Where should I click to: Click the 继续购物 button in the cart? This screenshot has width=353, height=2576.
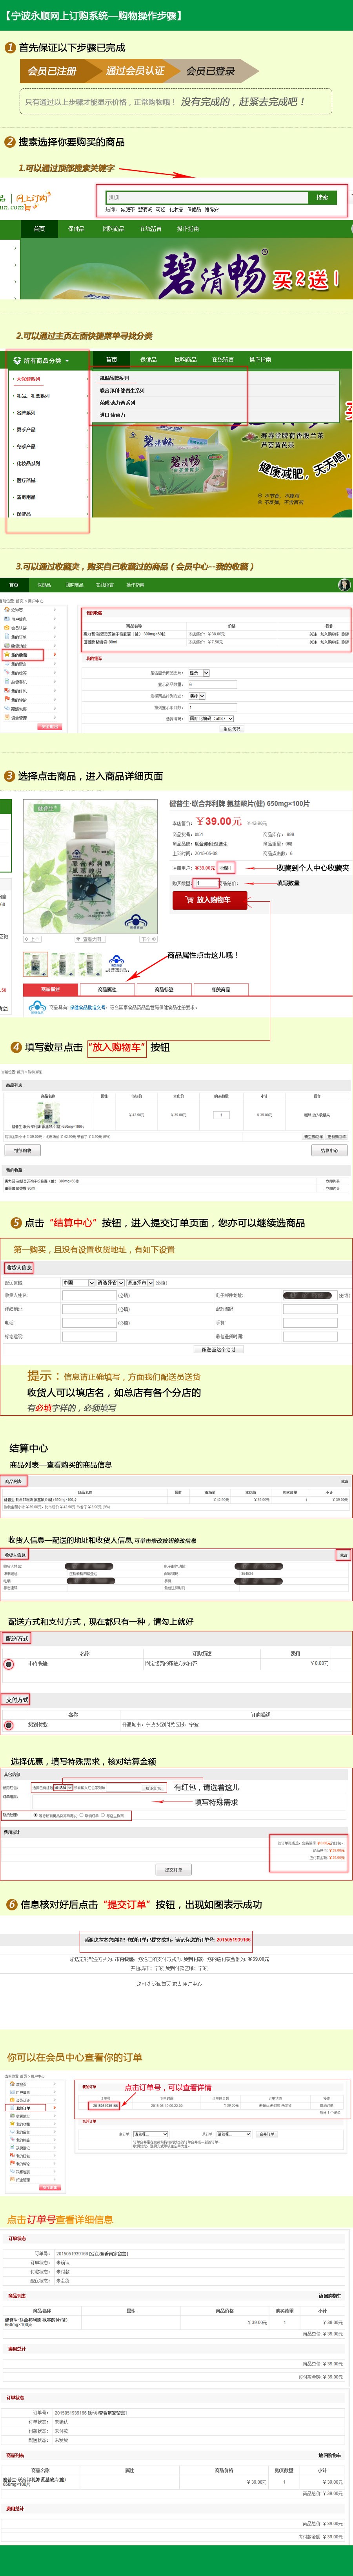(x=23, y=1150)
